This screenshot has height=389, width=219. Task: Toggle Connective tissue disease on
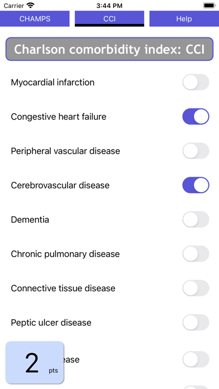coord(196,288)
